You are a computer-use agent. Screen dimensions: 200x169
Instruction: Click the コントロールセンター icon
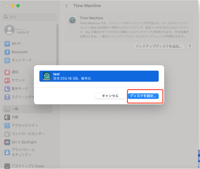click(7, 134)
